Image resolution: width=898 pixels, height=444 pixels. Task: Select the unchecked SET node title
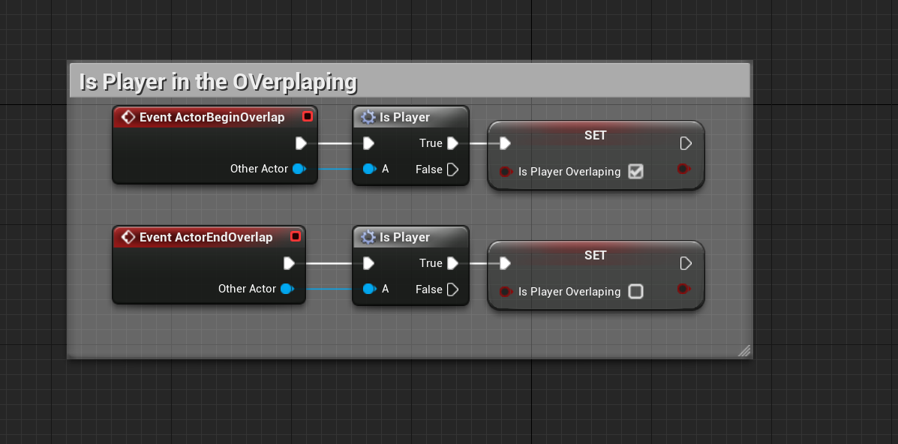(x=596, y=256)
